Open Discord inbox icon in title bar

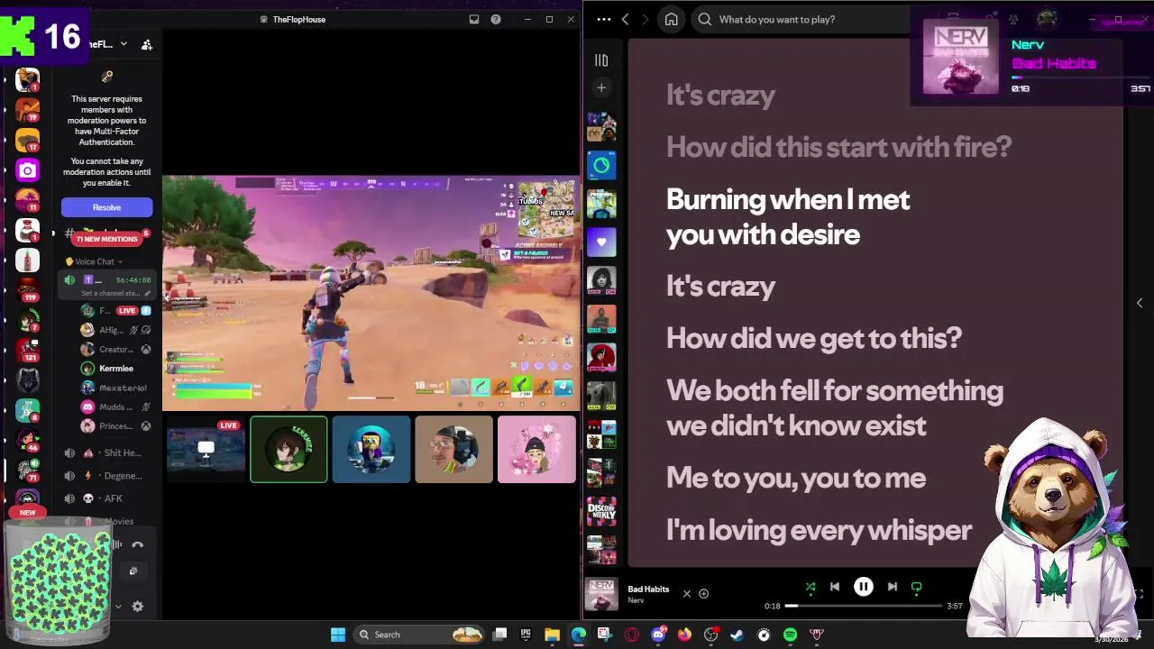click(x=474, y=19)
